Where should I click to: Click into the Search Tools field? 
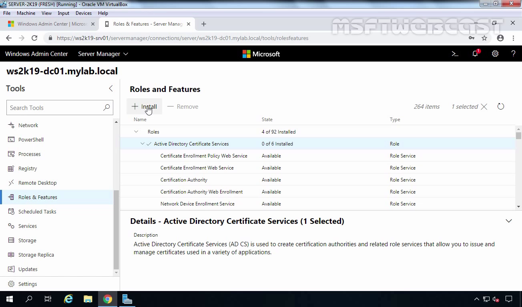pyautogui.click(x=60, y=108)
